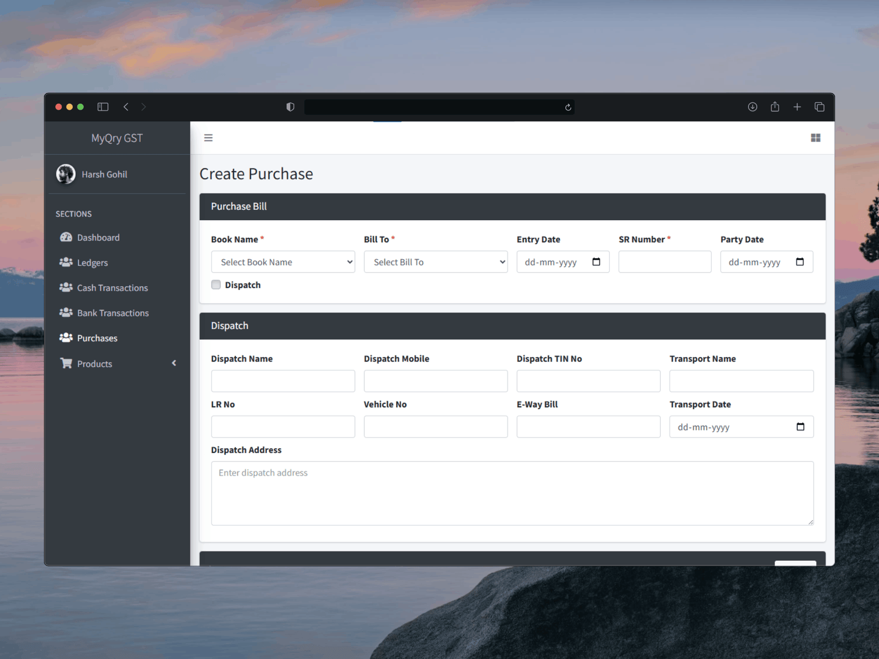This screenshot has height=659, width=879.
Task: Click the Products shopping cart icon
Action: 66,363
